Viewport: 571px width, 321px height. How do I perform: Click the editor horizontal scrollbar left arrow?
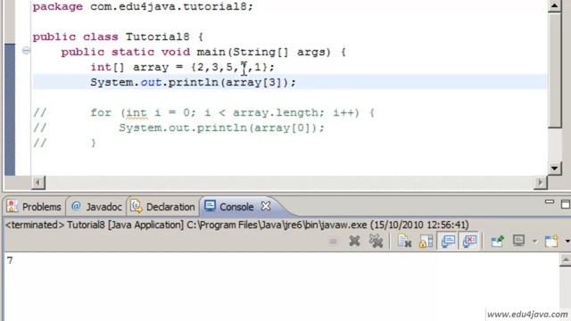coord(37,182)
